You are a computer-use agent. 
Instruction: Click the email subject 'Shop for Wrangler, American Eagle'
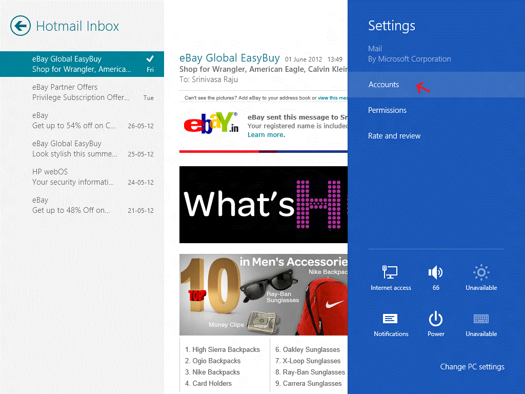[x=264, y=69]
